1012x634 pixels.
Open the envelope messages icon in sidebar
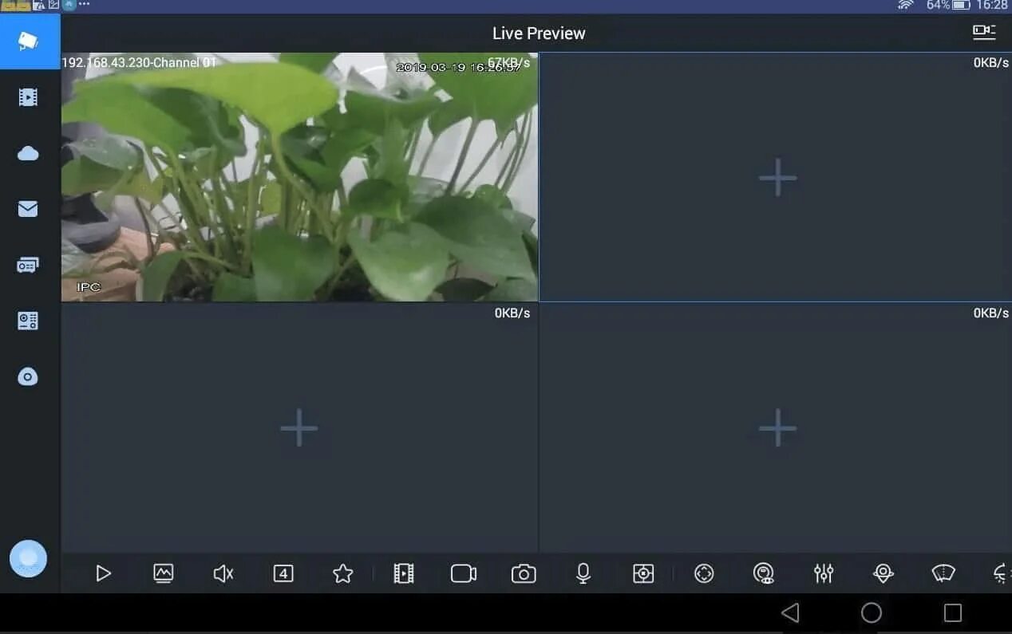click(x=28, y=209)
